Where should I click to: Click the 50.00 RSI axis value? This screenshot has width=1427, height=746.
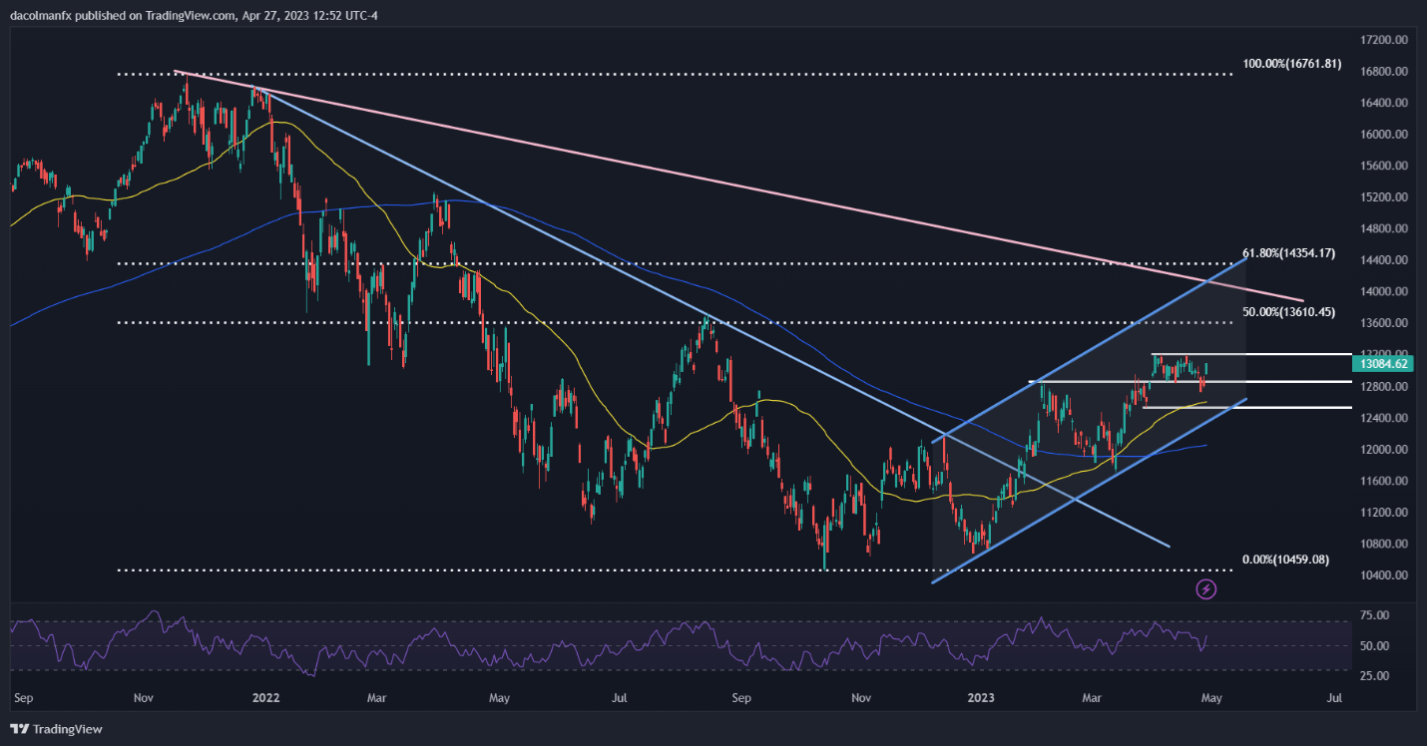tap(1375, 646)
